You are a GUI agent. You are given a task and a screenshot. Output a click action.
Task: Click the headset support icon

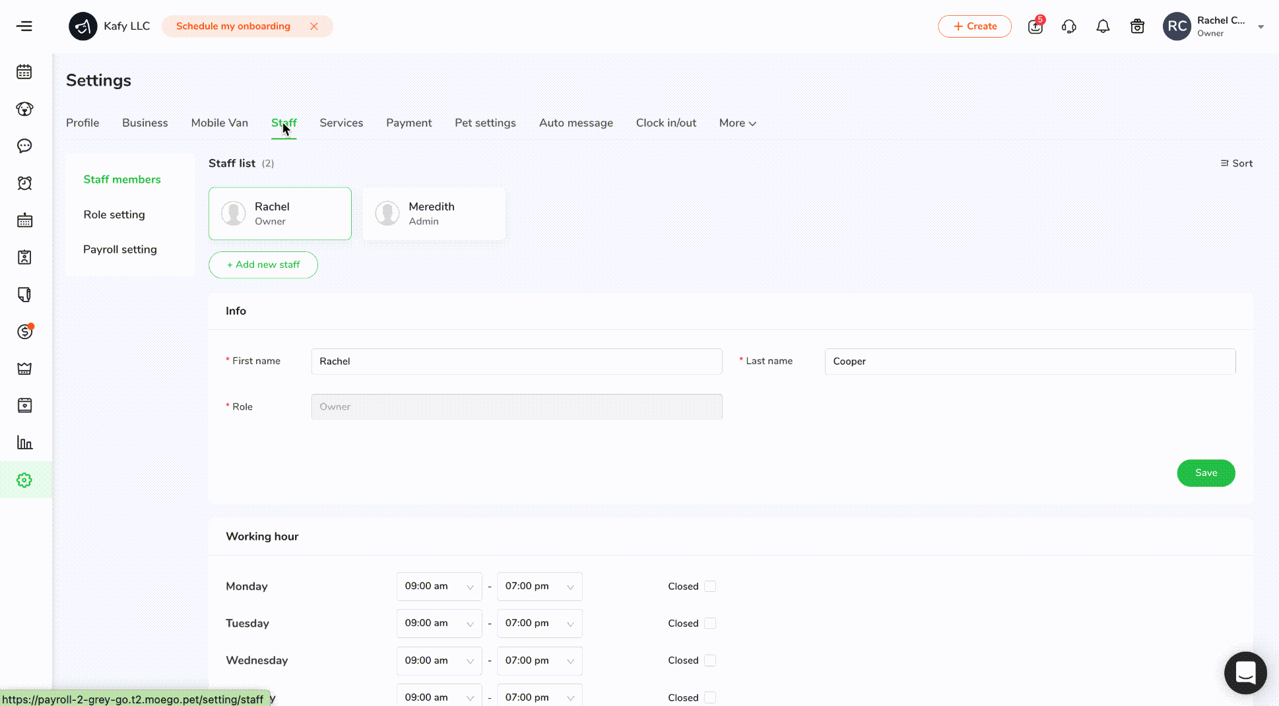point(1069,26)
